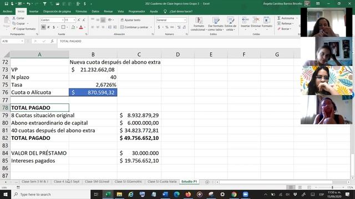Align cell text to the left
Screen dimensions: 355x199
(93, 27)
